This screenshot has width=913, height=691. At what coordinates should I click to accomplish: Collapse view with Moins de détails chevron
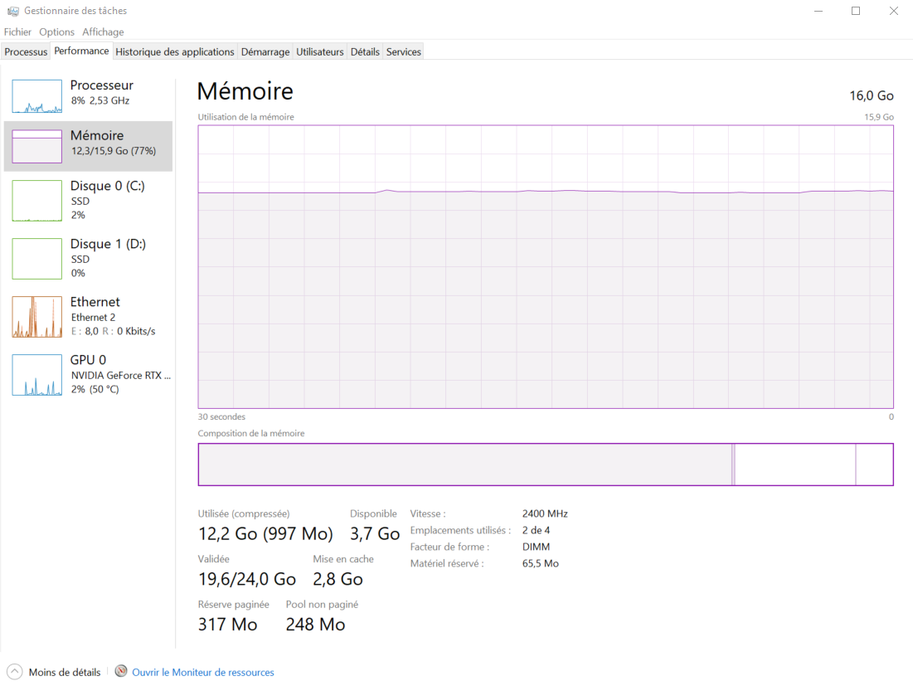15,672
